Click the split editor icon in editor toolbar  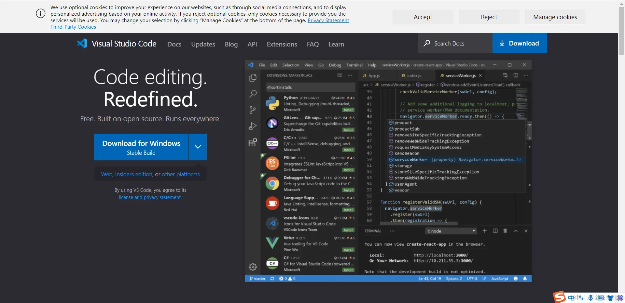(516, 75)
